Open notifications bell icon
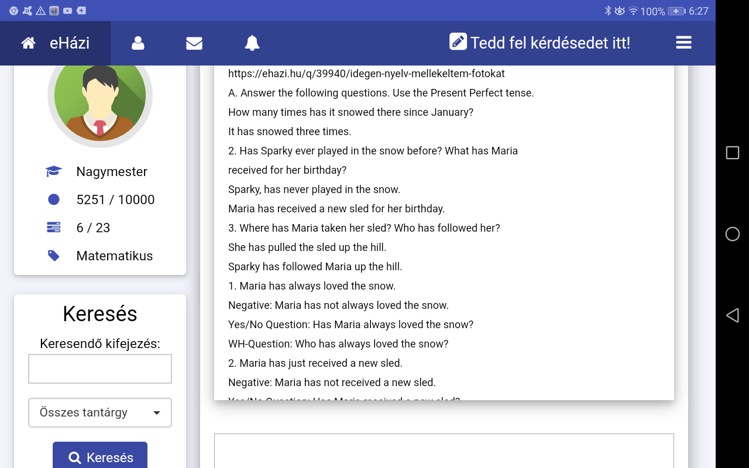The height and width of the screenshot is (468, 749). click(252, 43)
